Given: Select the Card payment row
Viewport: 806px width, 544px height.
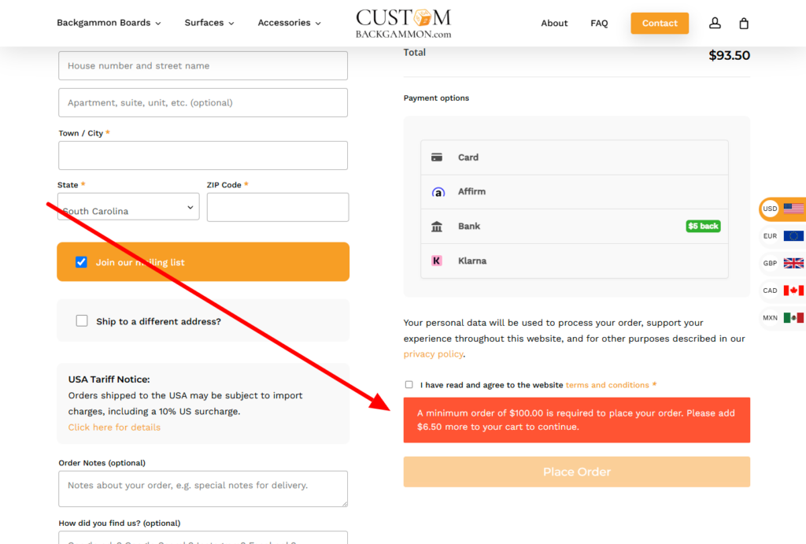Looking at the screenshot, I should [574, 157].
